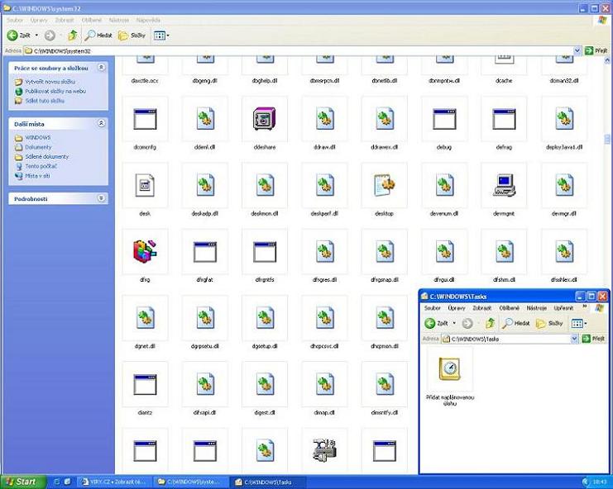Select the dfrgfat program icon
613x489 pixels.
coord(205,252)
